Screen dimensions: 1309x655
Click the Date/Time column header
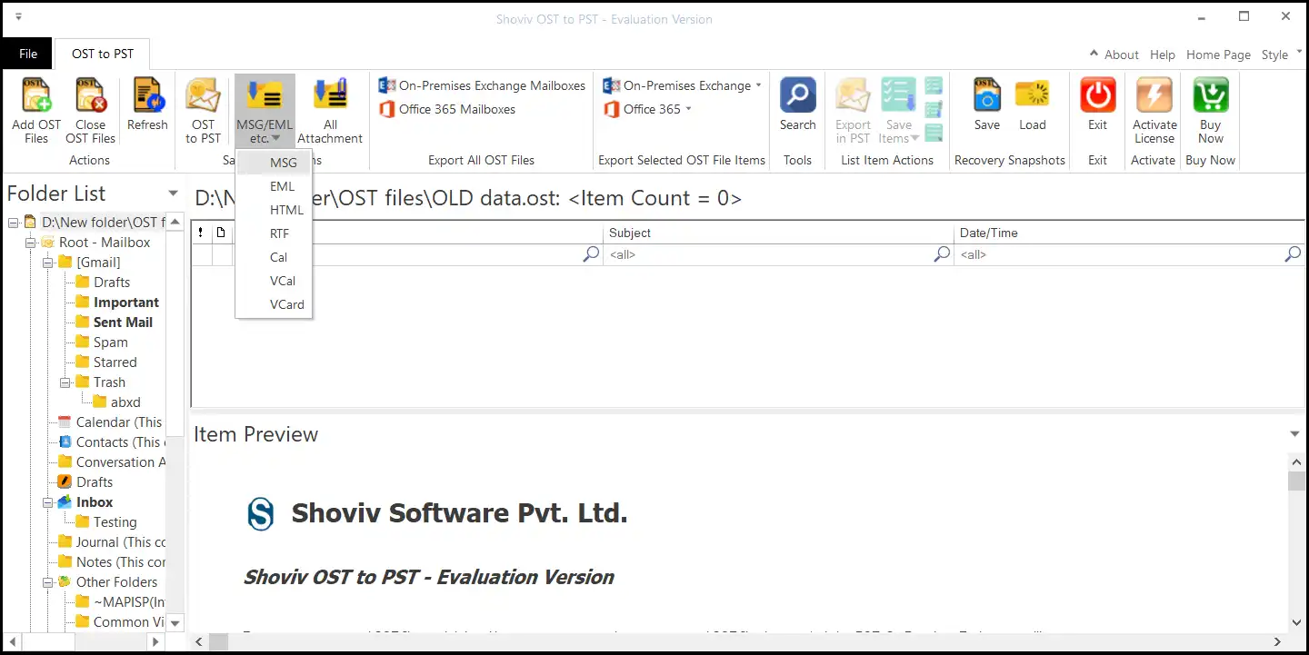tap(1130, 233)
